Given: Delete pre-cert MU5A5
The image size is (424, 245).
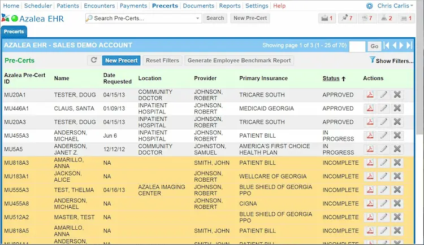Looking at the screenshot, I should [x=397, y=149].
